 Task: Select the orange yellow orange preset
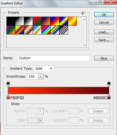(73, 21)
